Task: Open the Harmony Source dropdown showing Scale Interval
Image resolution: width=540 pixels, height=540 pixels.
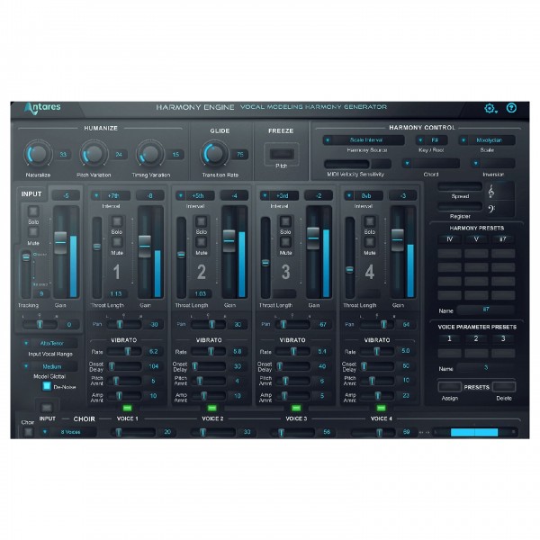Action: coord(364,140)
